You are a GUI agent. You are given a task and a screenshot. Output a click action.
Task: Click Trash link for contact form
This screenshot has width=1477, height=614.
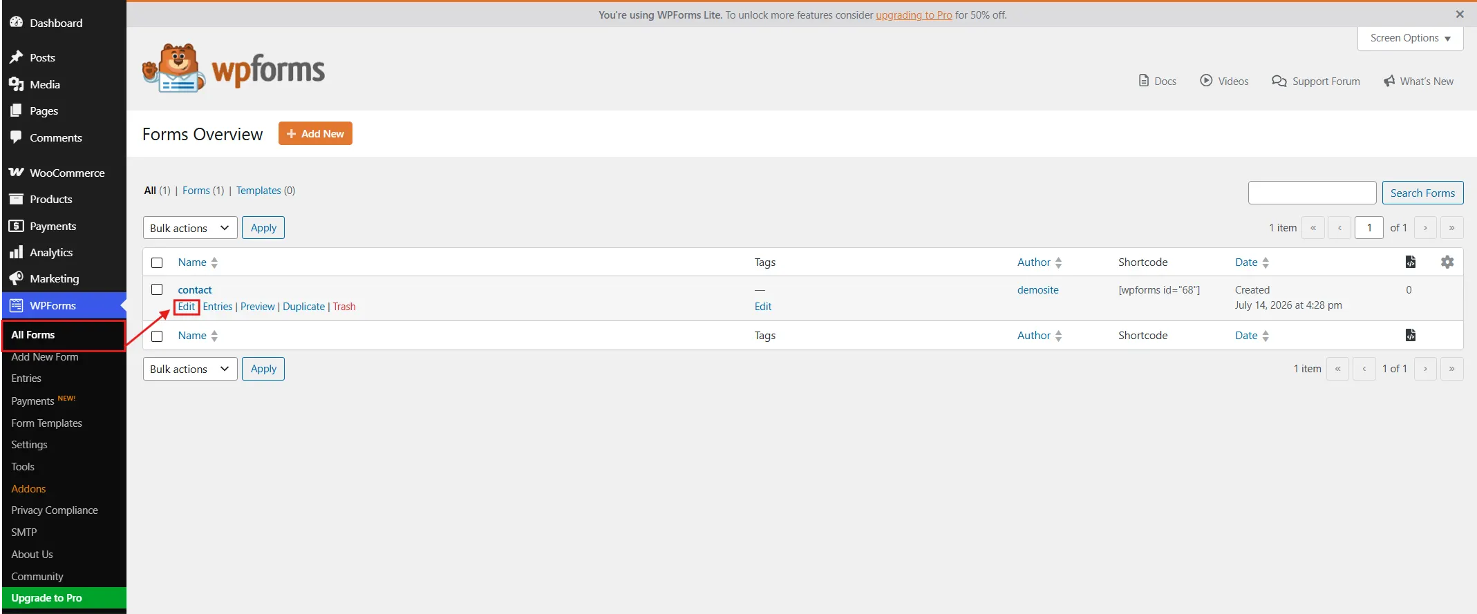[x=344, y=307]
